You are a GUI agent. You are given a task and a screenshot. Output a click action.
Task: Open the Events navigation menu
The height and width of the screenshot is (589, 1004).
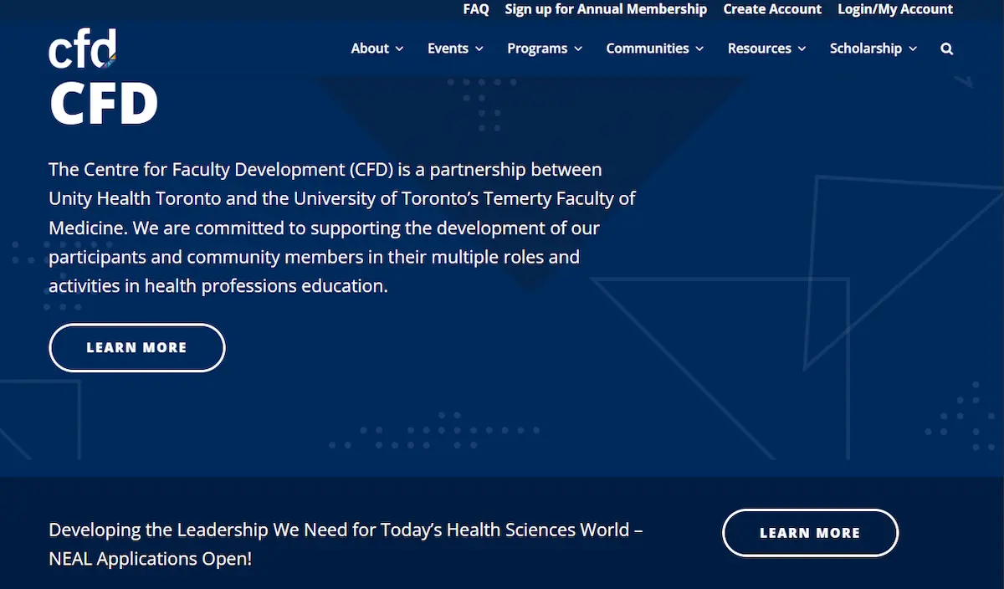click(x=448, y=49)
